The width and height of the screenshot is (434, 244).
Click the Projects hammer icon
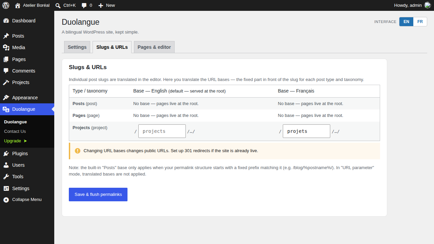point(6,82)
